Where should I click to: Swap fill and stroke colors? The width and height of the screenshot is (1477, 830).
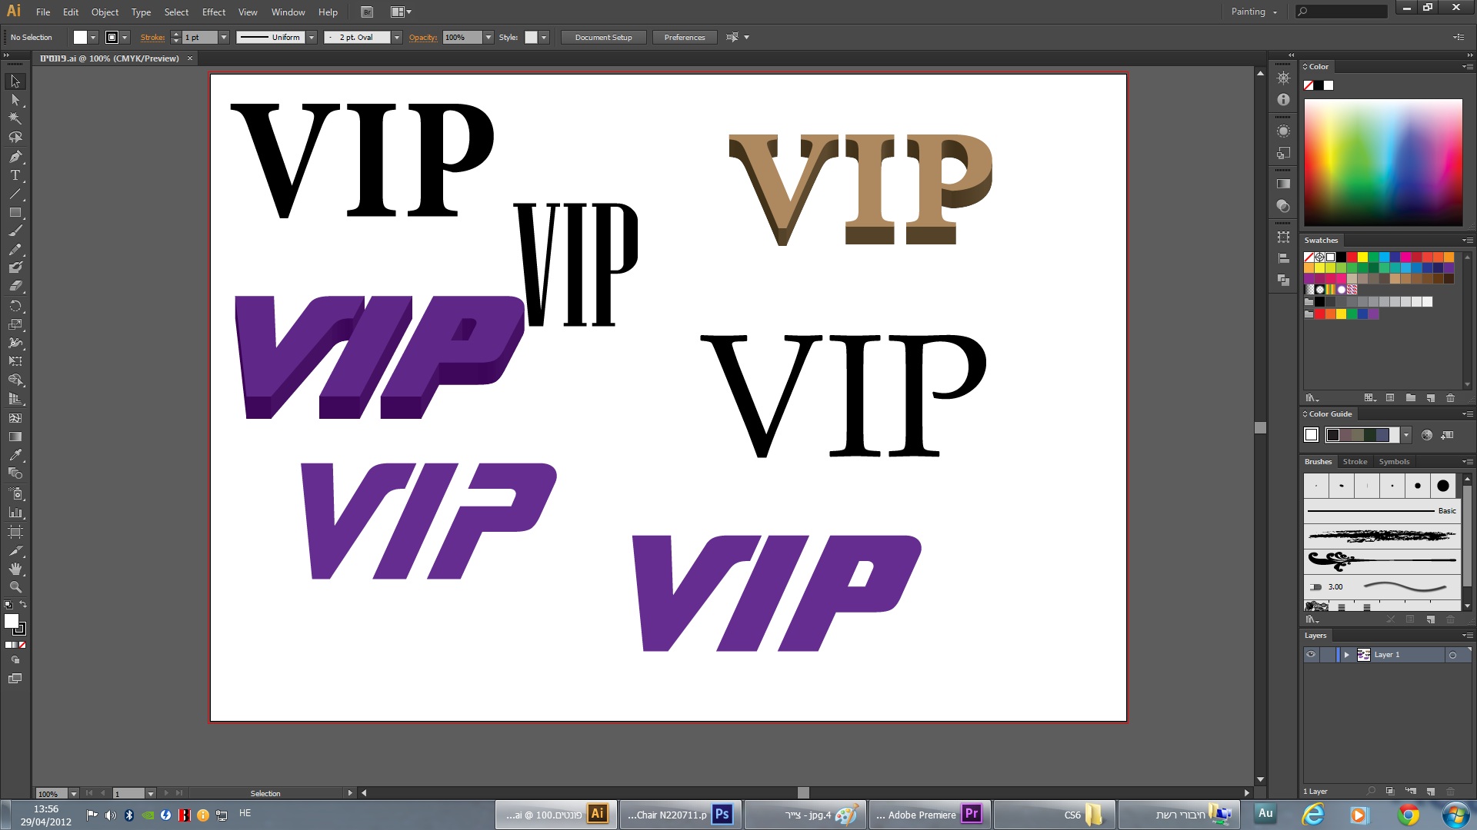tap(23, 605)
